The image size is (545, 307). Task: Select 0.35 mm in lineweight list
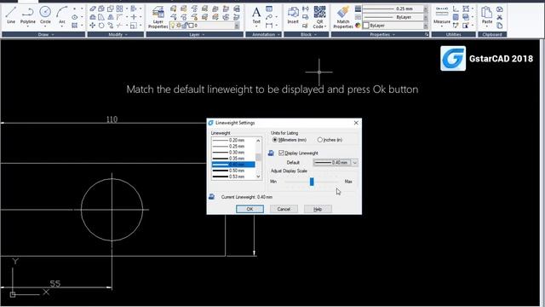click(x=233, y=159)
